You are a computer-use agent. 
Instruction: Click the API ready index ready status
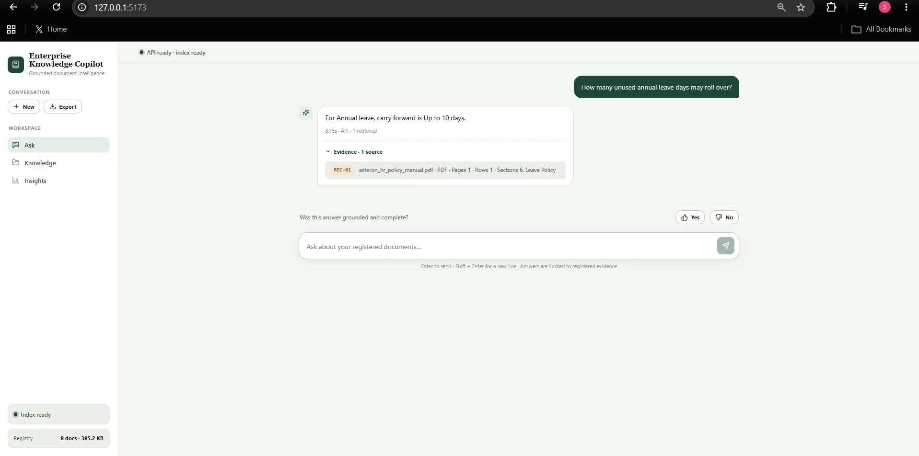(x=172, y=53)
